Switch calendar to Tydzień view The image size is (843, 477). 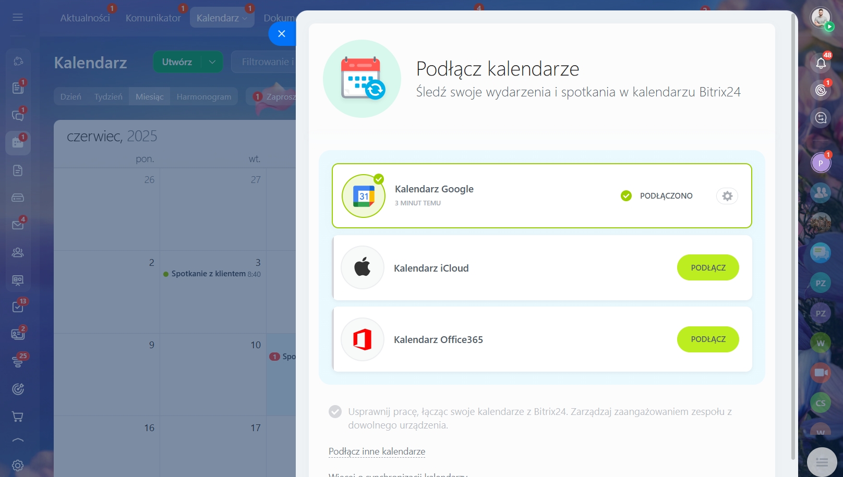pos(109,96)
